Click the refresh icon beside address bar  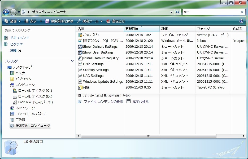(x=178, y=12)
